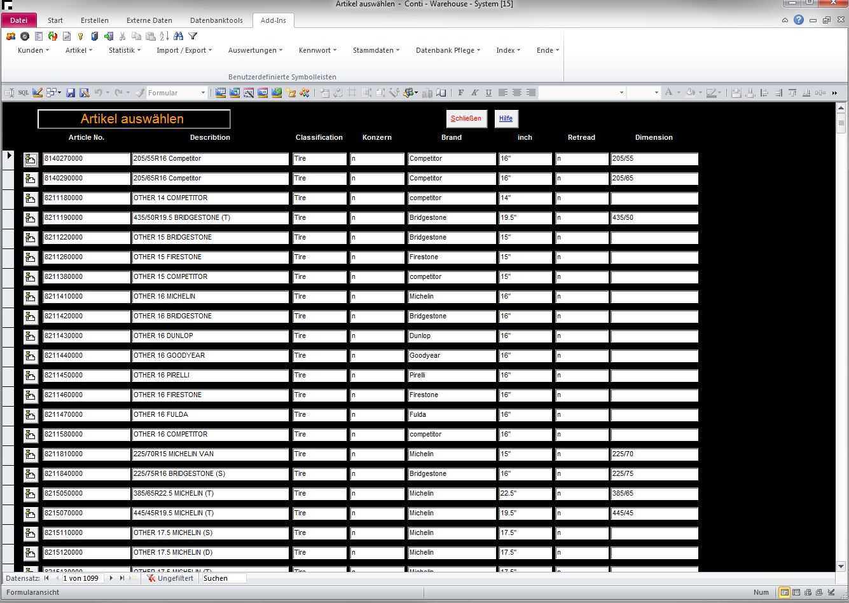Open the Kunden dropdown menu

[x=33, y=50]
